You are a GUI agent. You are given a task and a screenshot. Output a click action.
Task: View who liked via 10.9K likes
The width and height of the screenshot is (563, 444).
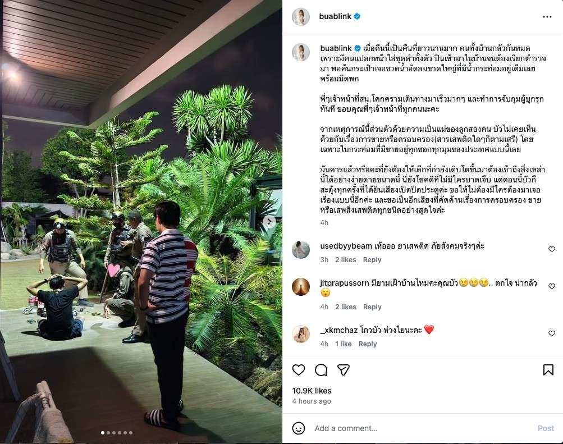(x=312, y=391)
